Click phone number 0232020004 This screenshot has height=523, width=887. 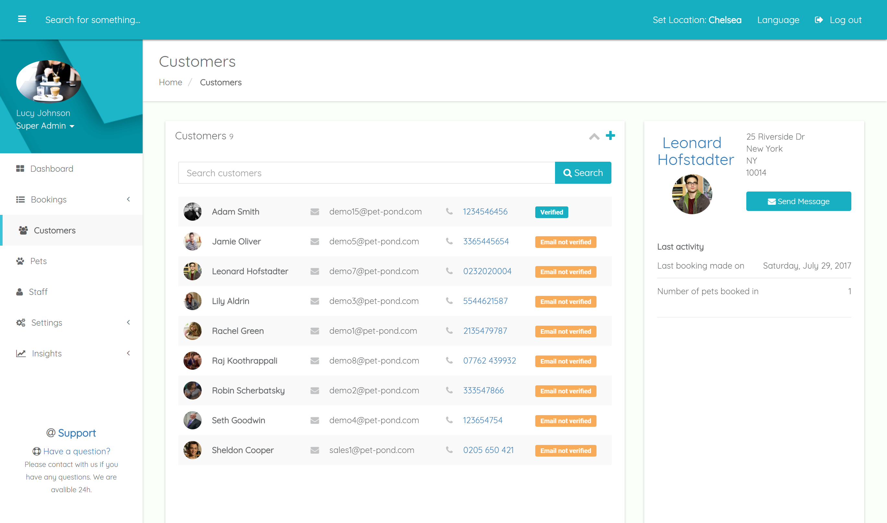point(487,271)
